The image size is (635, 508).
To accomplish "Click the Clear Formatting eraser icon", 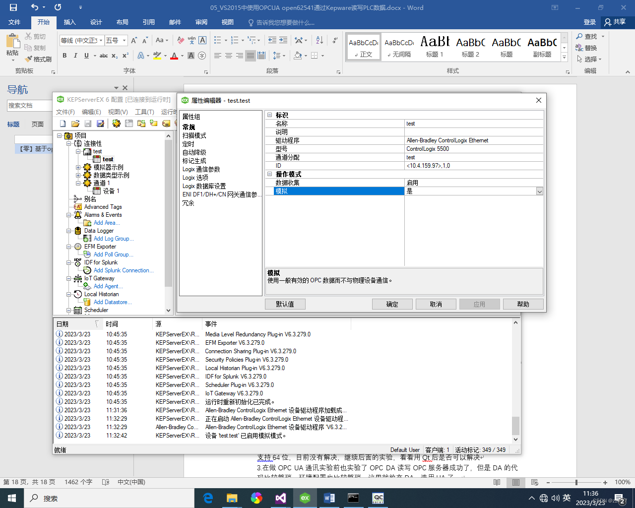I will [x=181, y=40].
